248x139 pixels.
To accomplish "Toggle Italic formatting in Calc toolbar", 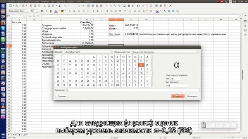I will (46, 11).
